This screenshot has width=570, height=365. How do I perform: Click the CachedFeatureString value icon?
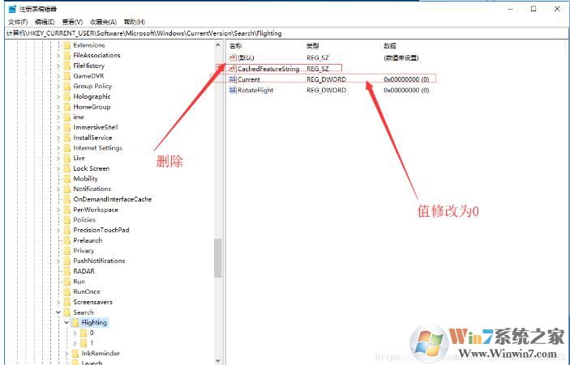pyautogui.click(x=233, y=69)
